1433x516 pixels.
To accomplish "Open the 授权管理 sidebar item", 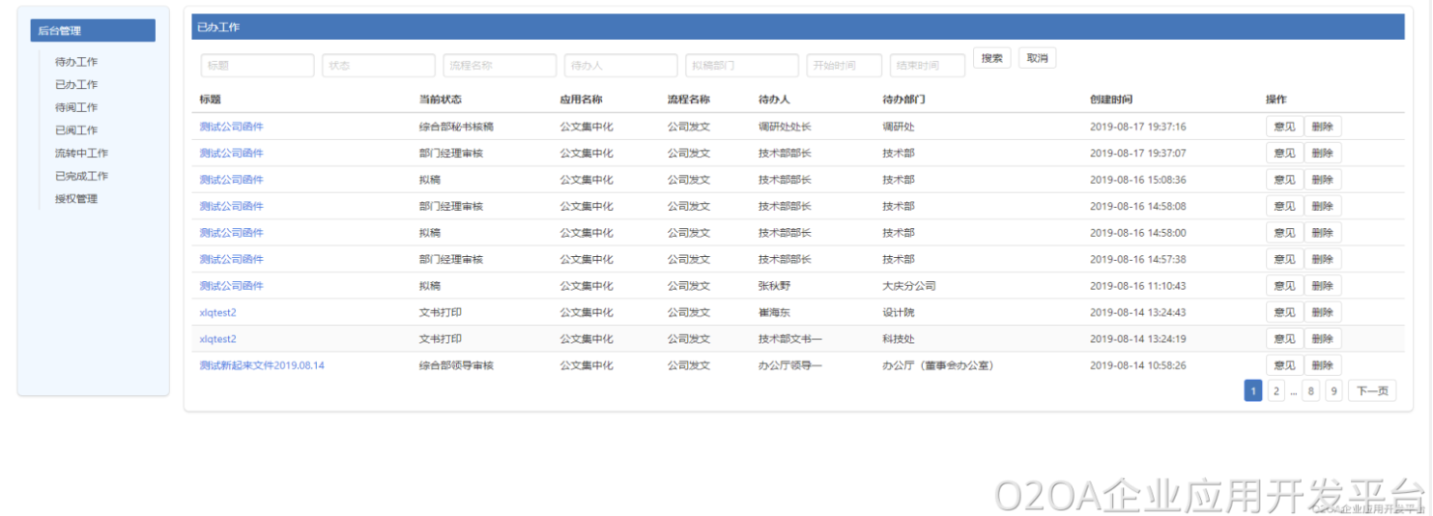I will 76,199.
